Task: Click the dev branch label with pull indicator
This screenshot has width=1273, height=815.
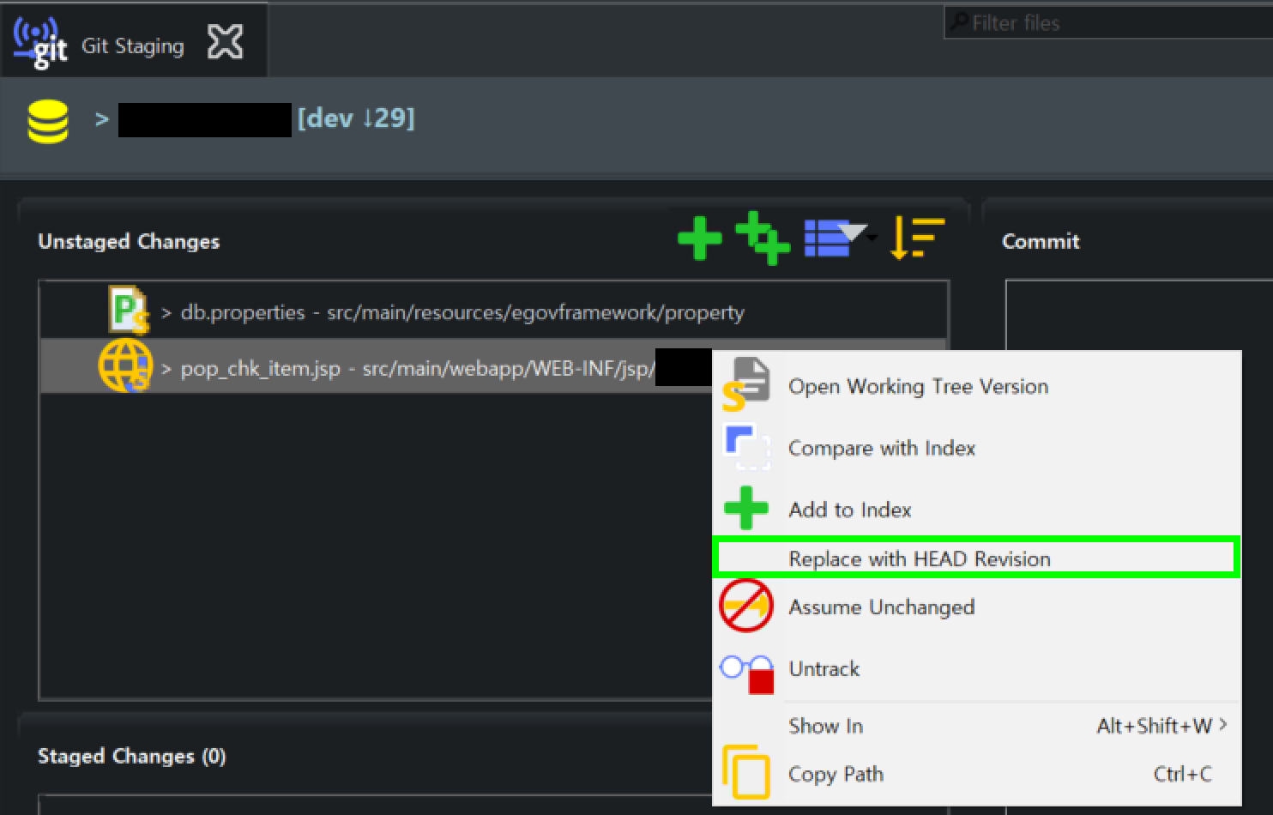Action: pyautogui.click(x=359, y=118)
